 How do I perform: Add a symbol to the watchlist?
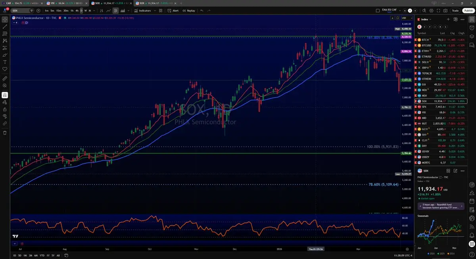448,19
